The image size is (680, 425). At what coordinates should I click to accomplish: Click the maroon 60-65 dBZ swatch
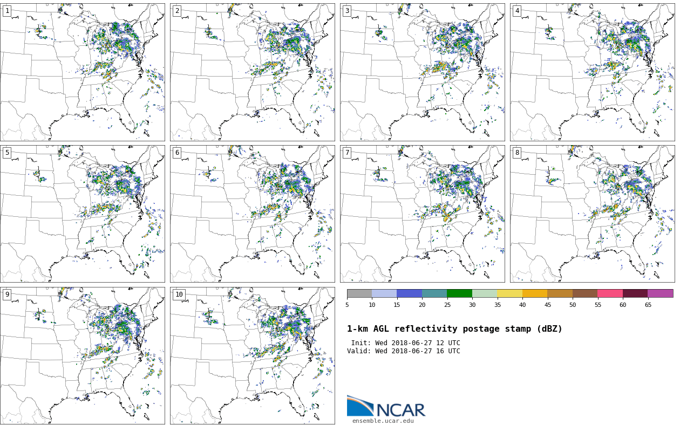click(x=635, y=293)
